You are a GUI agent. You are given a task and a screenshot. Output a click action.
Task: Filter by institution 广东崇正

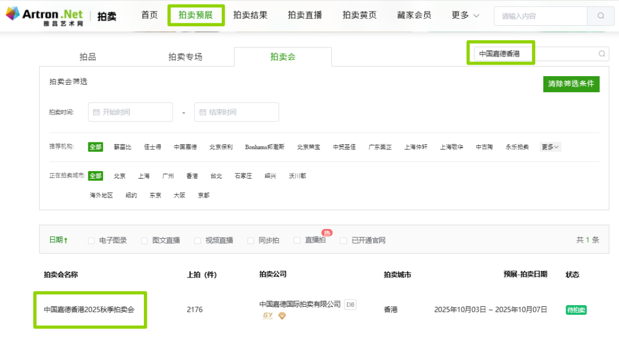click(380, 147)
